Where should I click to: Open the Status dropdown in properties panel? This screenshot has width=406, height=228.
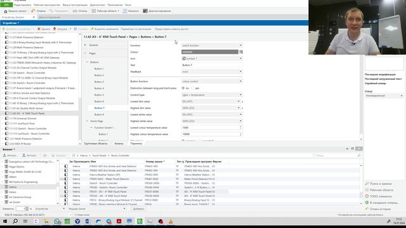[384, 96]
